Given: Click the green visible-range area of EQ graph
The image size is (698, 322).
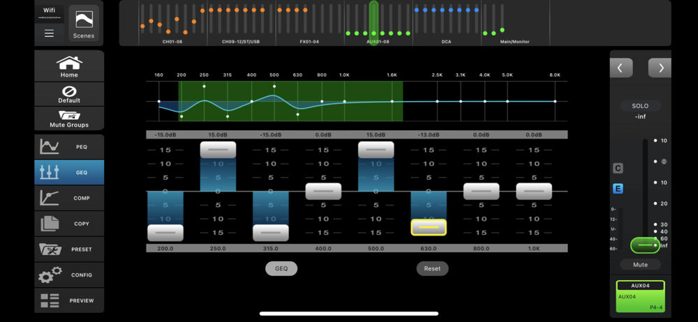Looking at the screenshot, I should pos(290,101).
